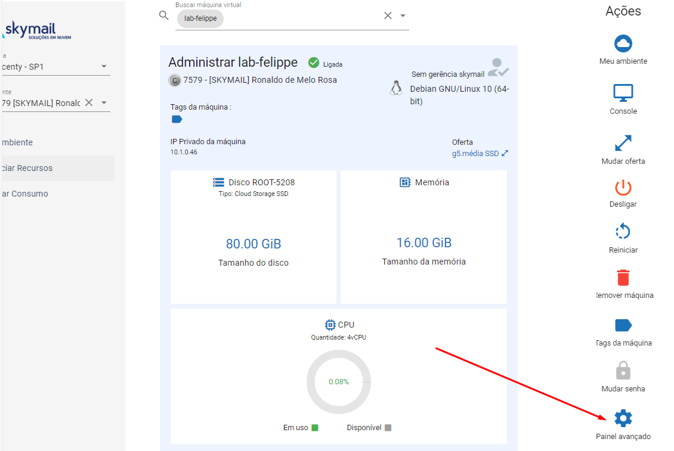
Task: Click the private IP 10.1.0.46
Action: pos(184,152)
